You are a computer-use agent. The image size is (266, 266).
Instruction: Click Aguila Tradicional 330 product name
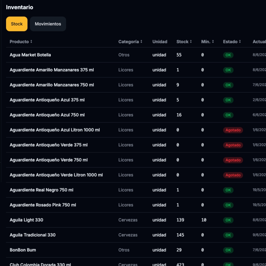33,235
